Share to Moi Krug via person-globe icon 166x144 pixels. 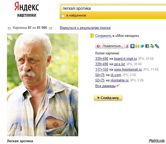[x=152, y=46]
